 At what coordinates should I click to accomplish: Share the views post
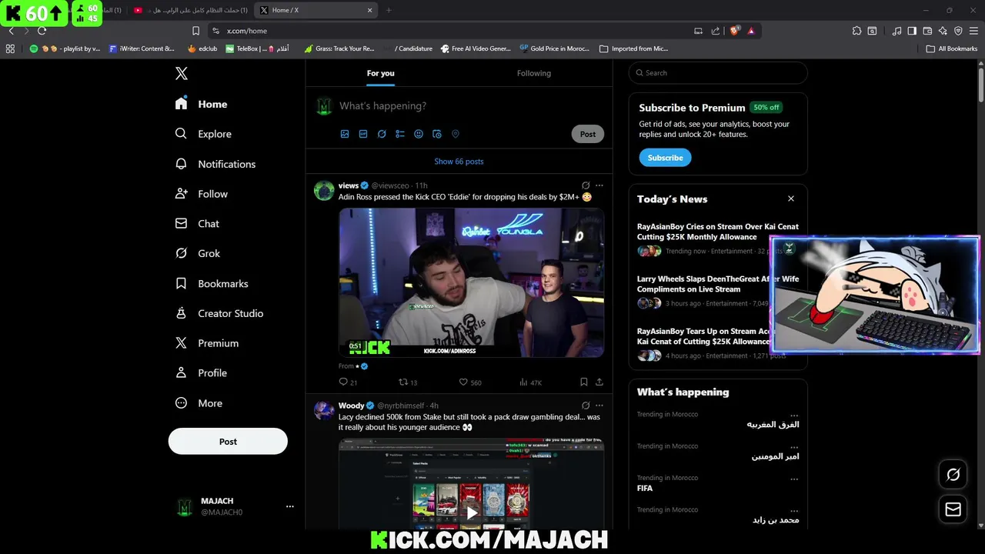click(x=599, y=382)
